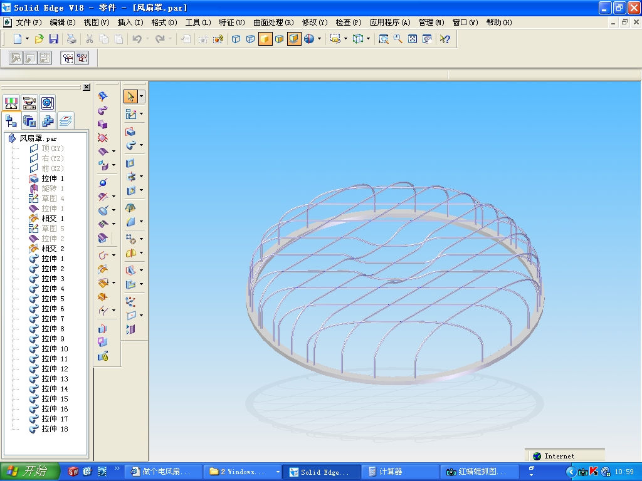Open the 特征(U) menu
The width and height of the screenshot is (642, 481).
click(x=232, y=23)
